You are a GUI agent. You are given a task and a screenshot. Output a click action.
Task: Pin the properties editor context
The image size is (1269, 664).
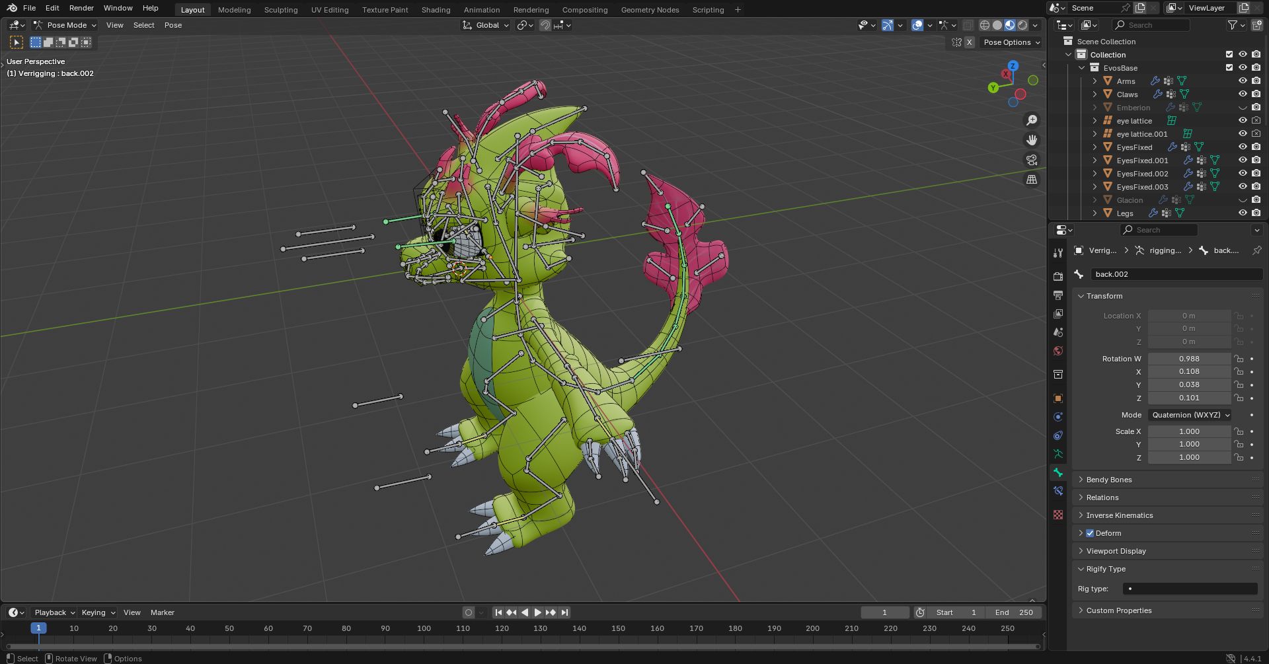[x=1256, y=250]
